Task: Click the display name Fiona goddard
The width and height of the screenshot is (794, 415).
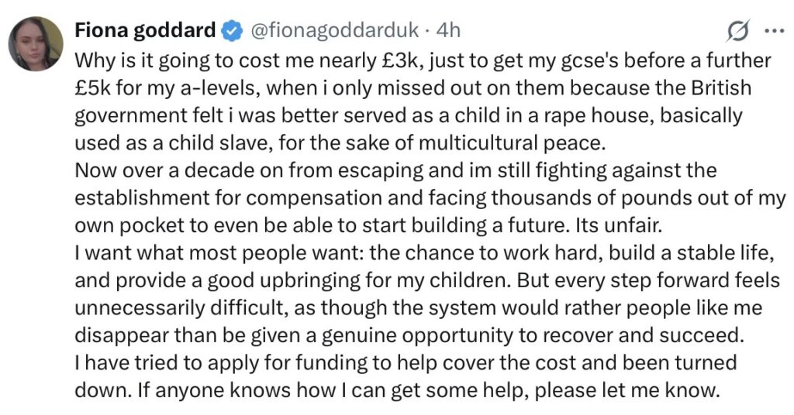Action: [x=145, y=31]
